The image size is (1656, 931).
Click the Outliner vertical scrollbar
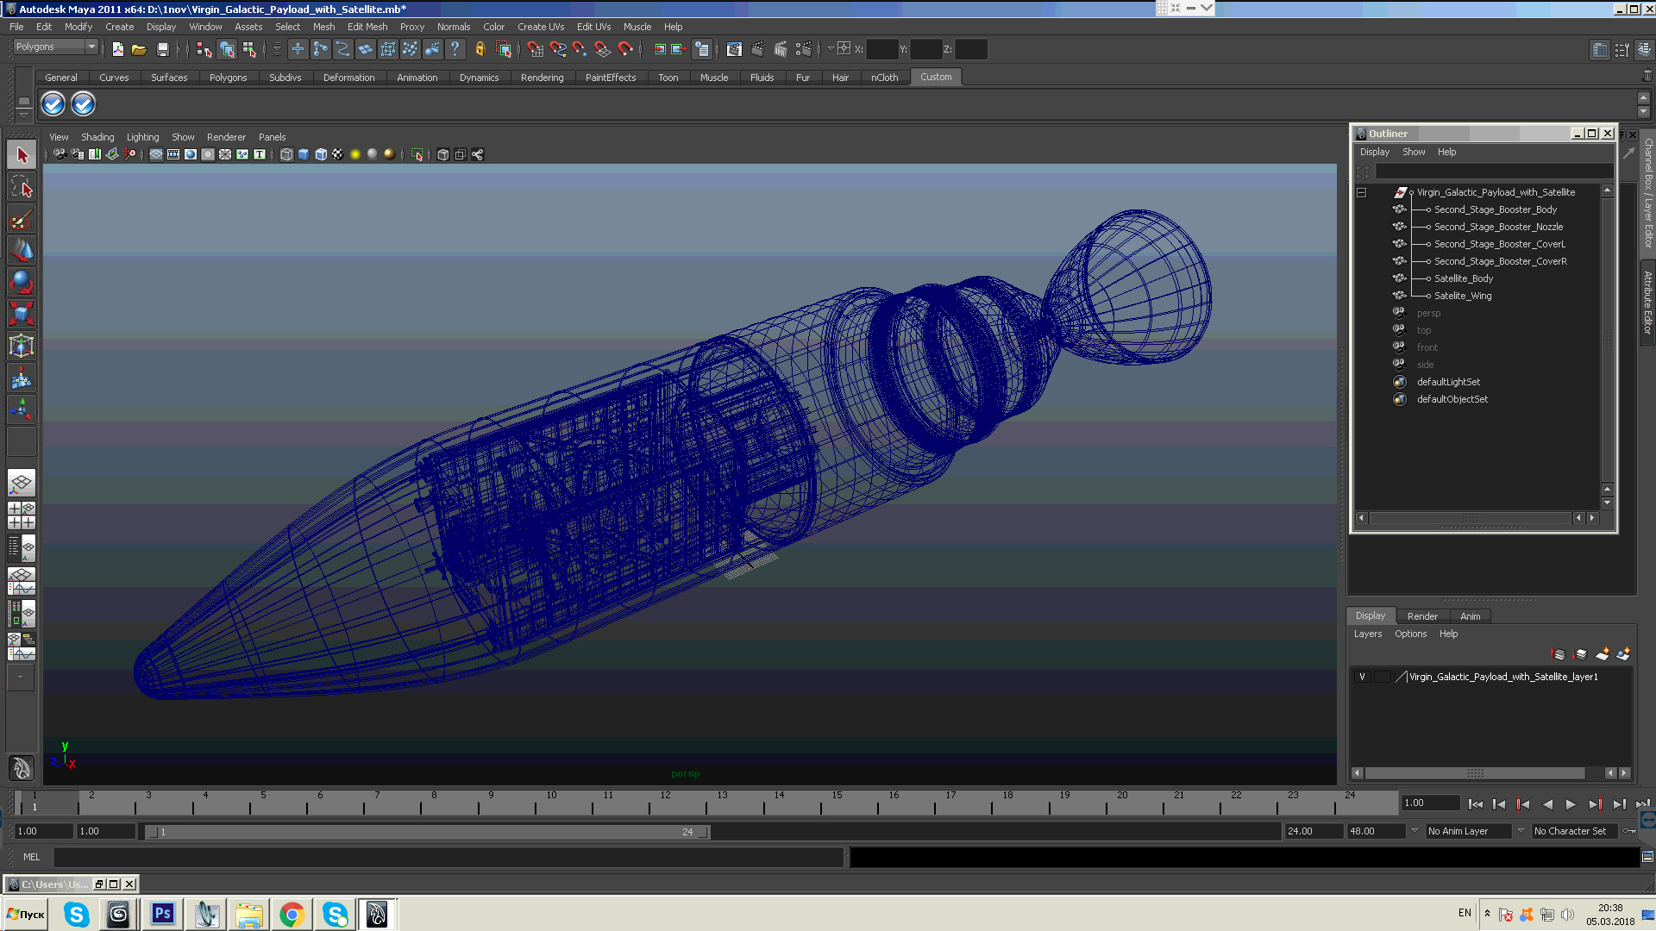click(x=1607, y=341)
